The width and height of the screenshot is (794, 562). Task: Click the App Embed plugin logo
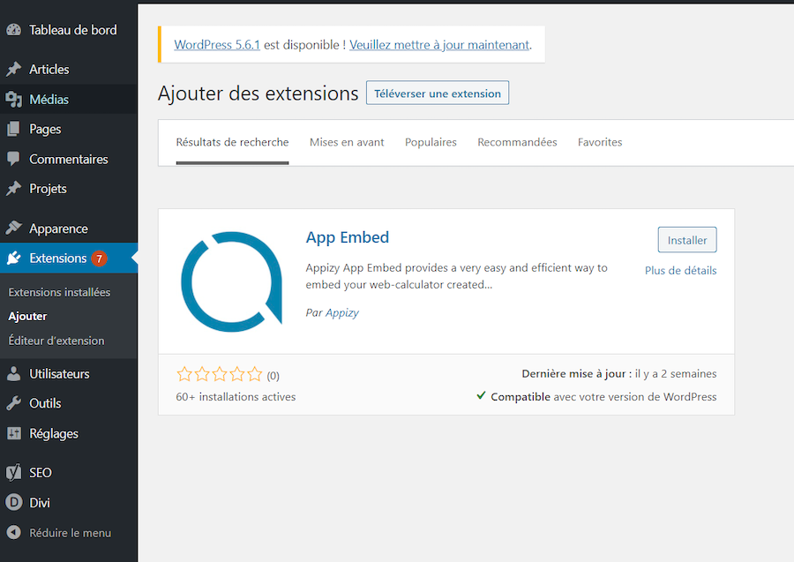point(231,281)
